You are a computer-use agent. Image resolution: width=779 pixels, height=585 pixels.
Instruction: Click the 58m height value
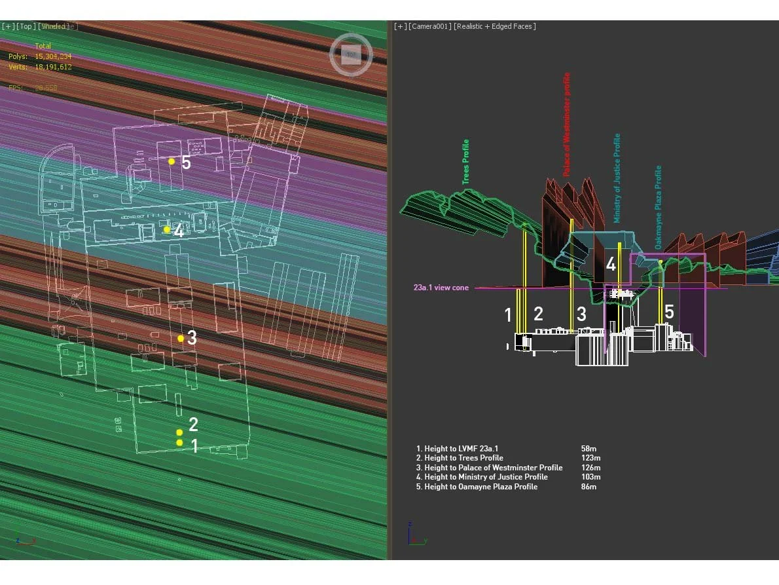point(589,448)
